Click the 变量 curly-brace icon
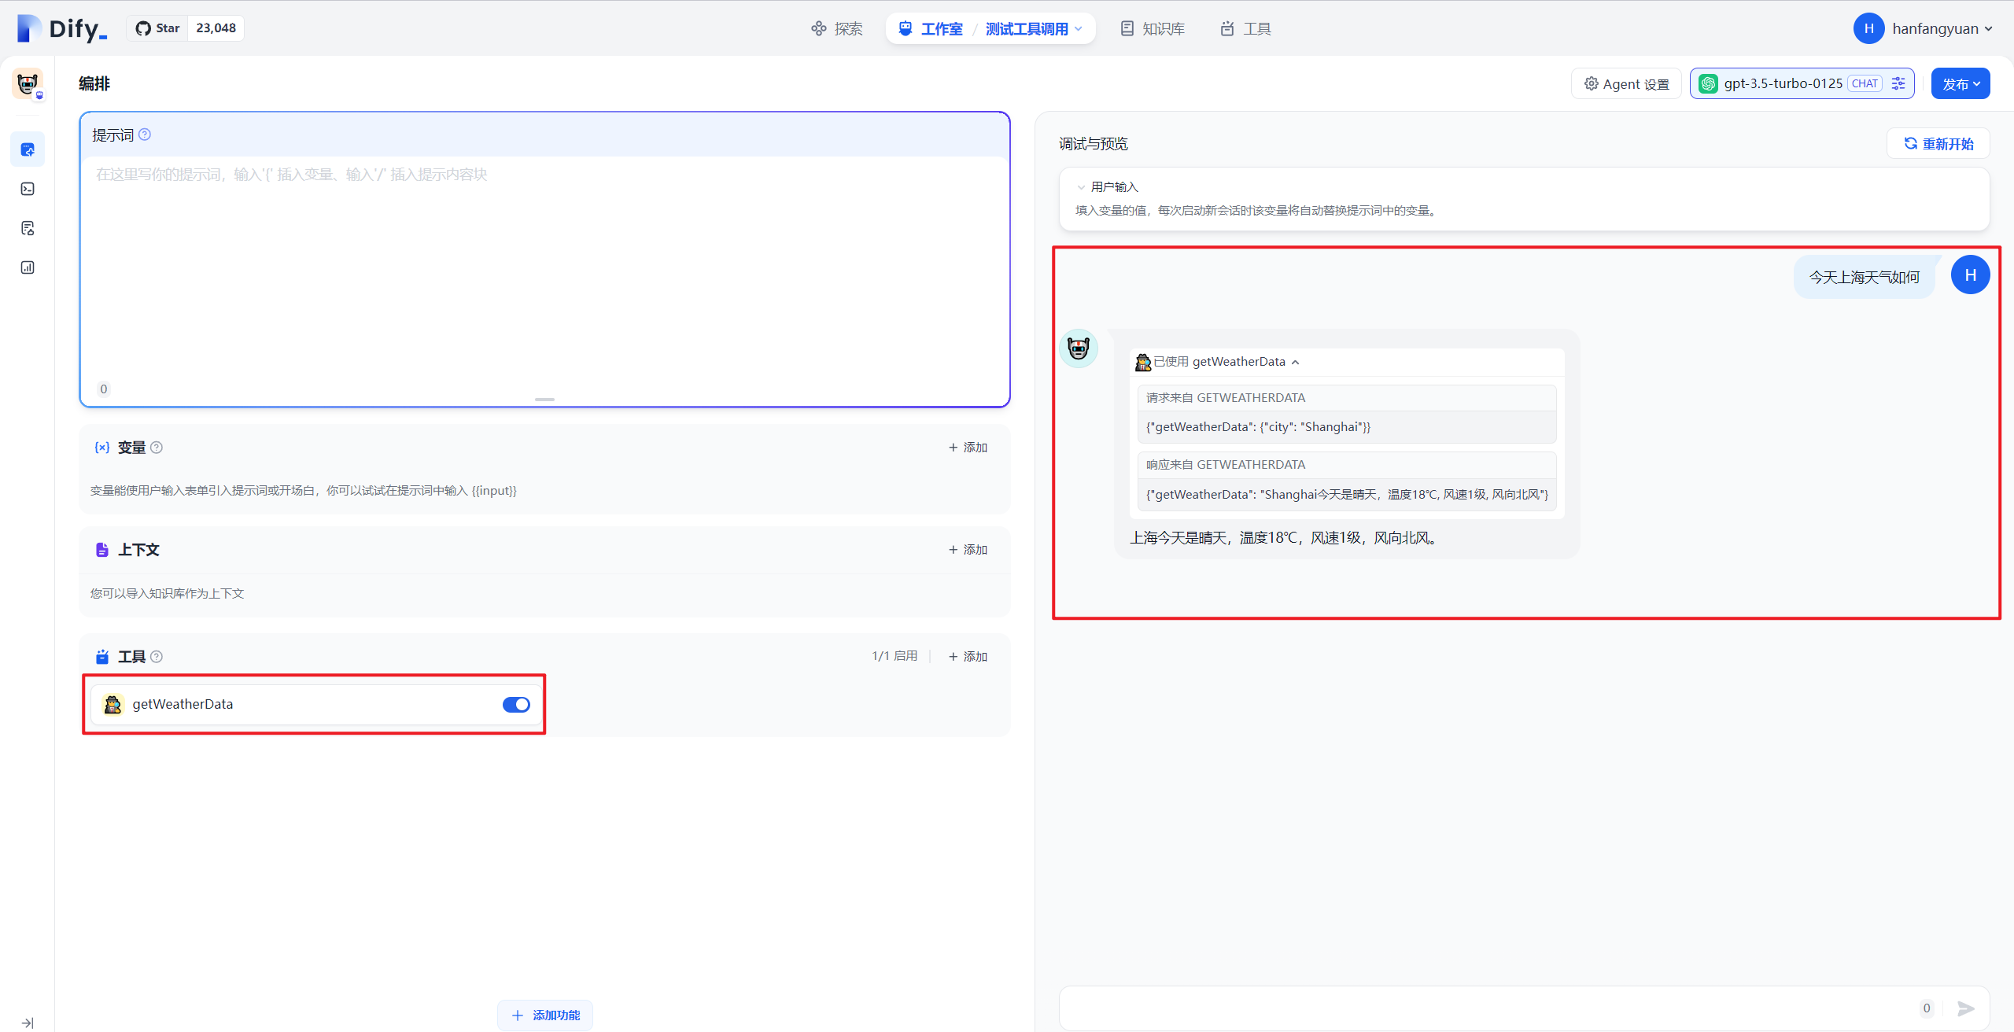Viewport: 2014px width, 1032px height. click(102, 448)
